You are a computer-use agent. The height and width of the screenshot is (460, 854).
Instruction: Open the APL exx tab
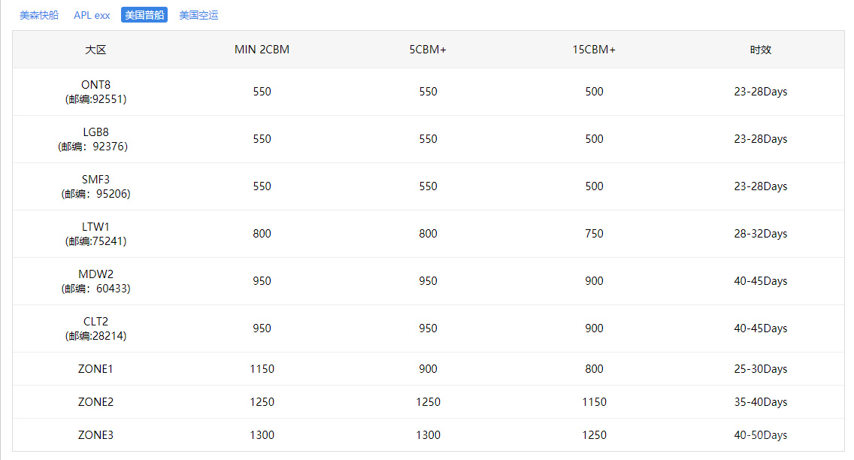92,15
